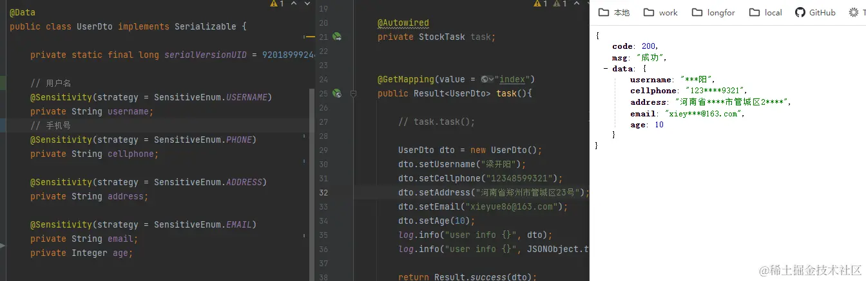Click log.info line ending with dto
Viewport: 866px width, 281px height.
click(476, 235)
